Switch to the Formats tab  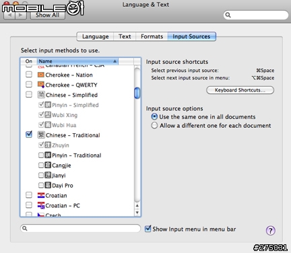(152, 36)
